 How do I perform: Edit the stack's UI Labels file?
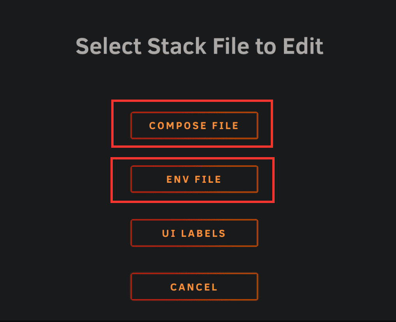[194, 233]
